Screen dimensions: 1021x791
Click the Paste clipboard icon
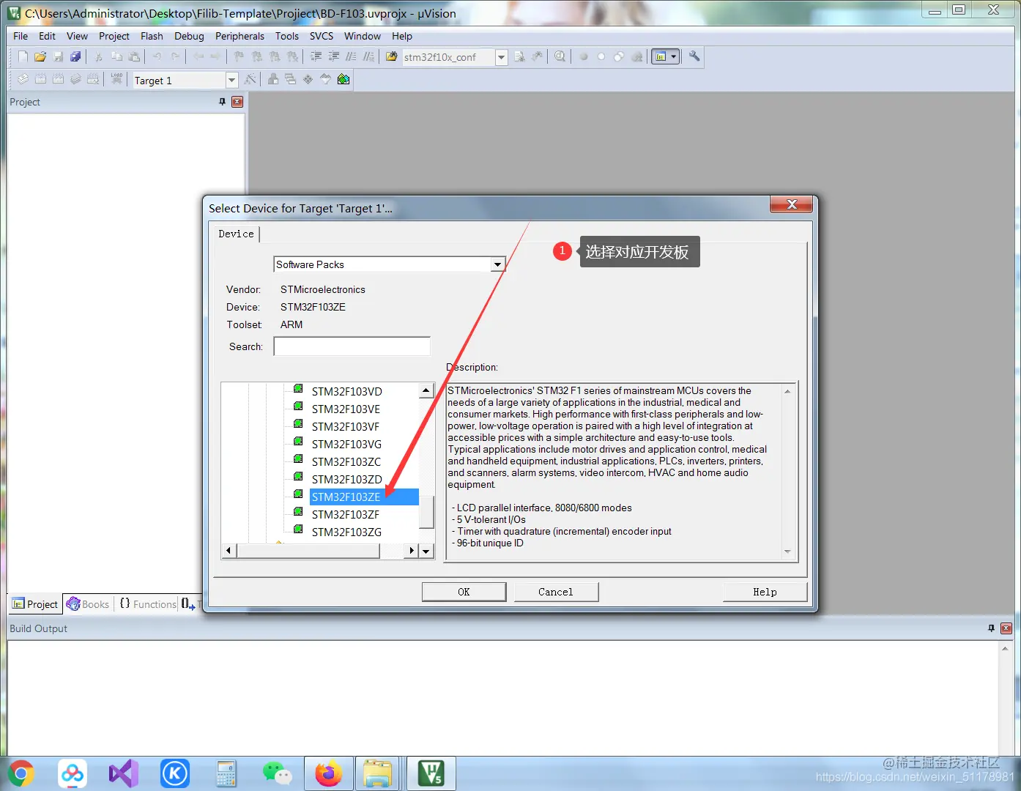134,56
